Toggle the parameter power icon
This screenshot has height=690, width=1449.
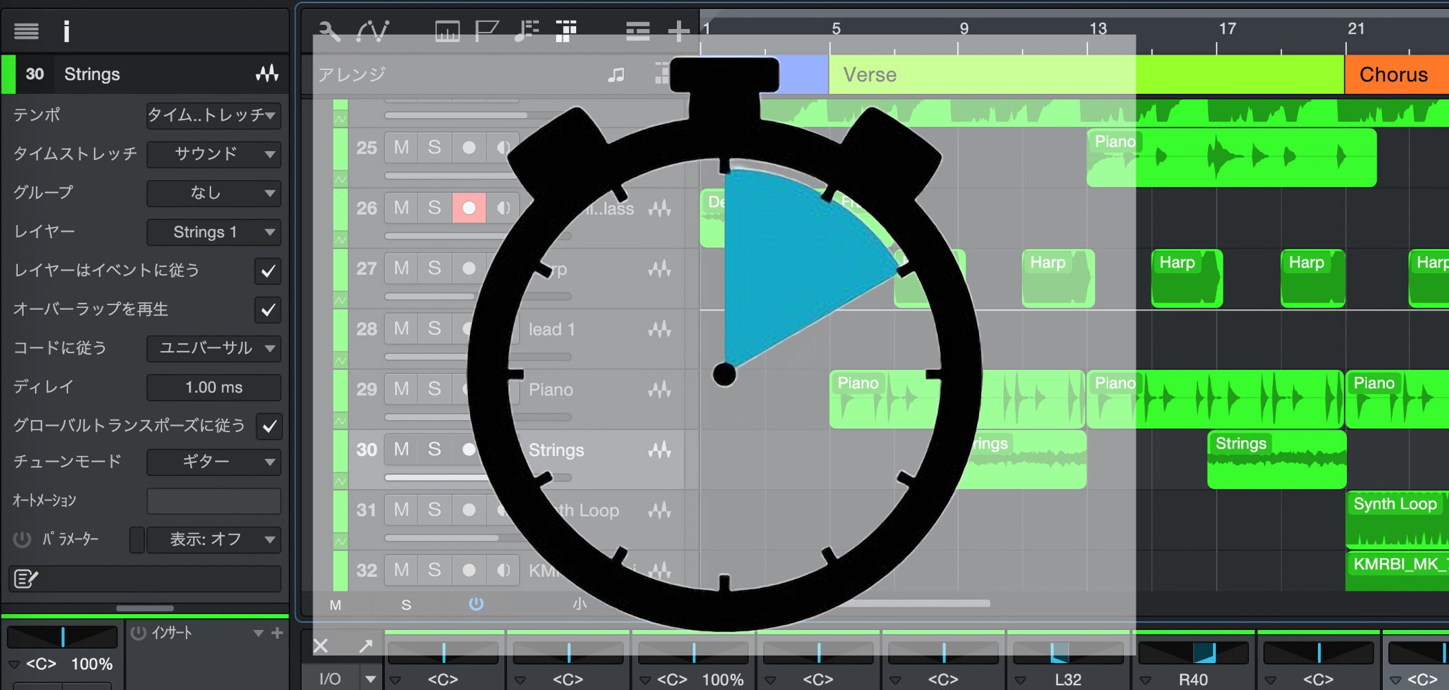click(22, 539)
